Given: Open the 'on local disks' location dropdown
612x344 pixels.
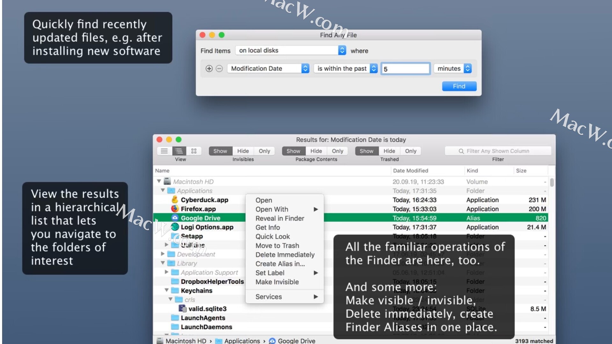Looking at the screenshot, I should pos(291,50).
